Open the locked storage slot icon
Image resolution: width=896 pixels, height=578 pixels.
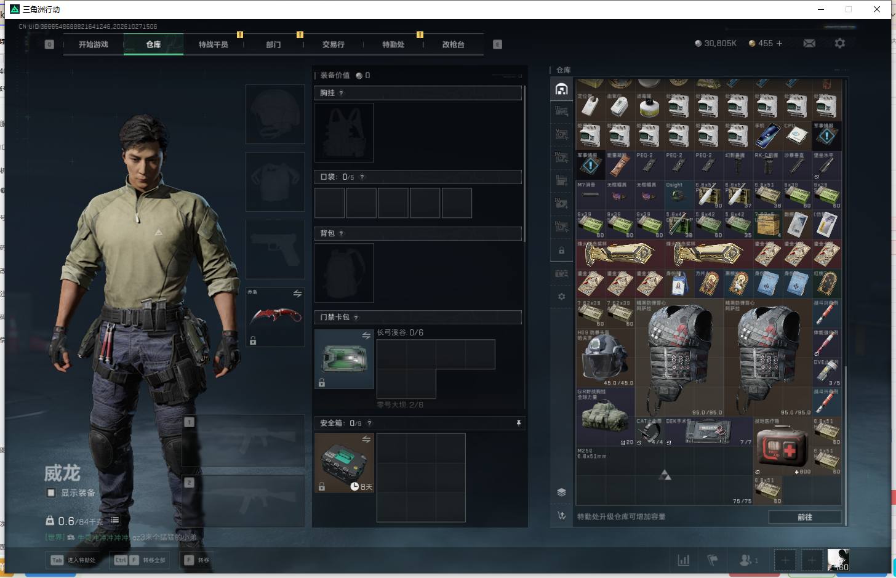click(561, 251)
